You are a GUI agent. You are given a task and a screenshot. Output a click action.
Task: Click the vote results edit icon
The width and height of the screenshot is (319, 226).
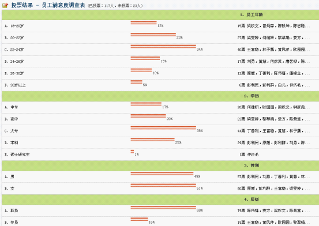point(5,5)
